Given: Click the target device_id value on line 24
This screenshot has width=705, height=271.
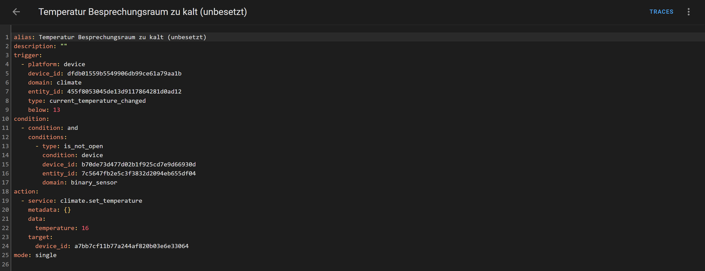Looking at the screenshot, I should pyautogui.click(x=131, y=246).
